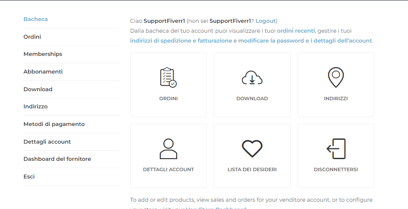Image resolution: width=408 pixels, height=209 pixels.
Task: Select Ordini from the sidebar menu
Action: point(32,37)
